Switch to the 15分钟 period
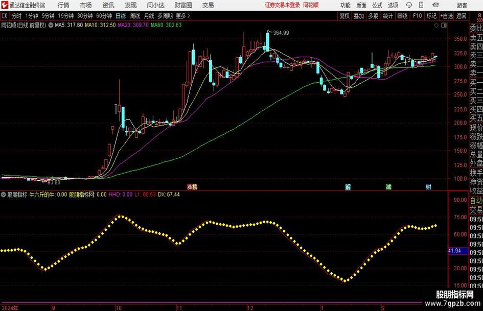This screenshot has height=311, width=483. click(x=66, y=16)
